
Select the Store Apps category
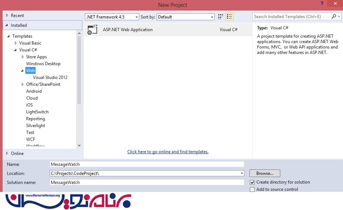[x=36, y=57]
